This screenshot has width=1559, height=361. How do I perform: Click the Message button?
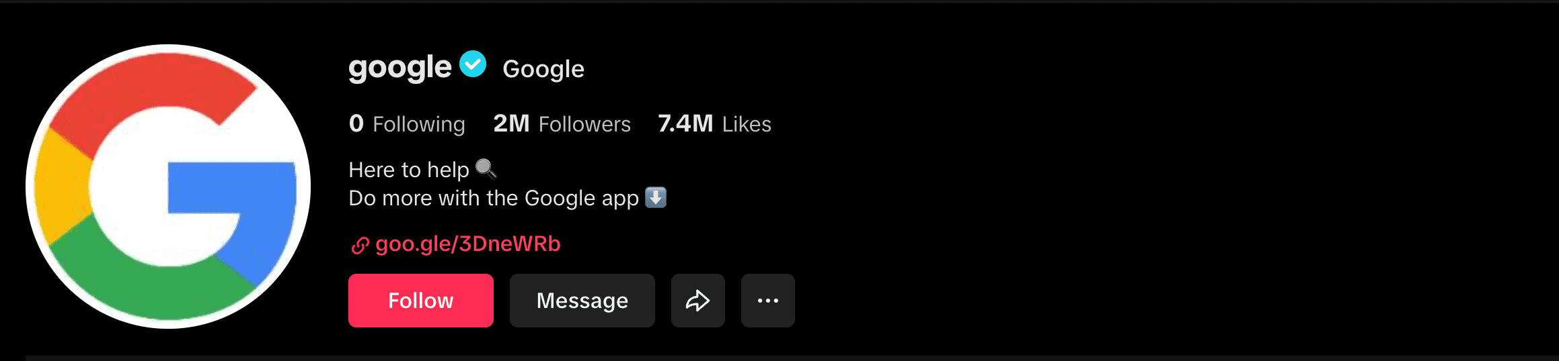coord(582,301)
